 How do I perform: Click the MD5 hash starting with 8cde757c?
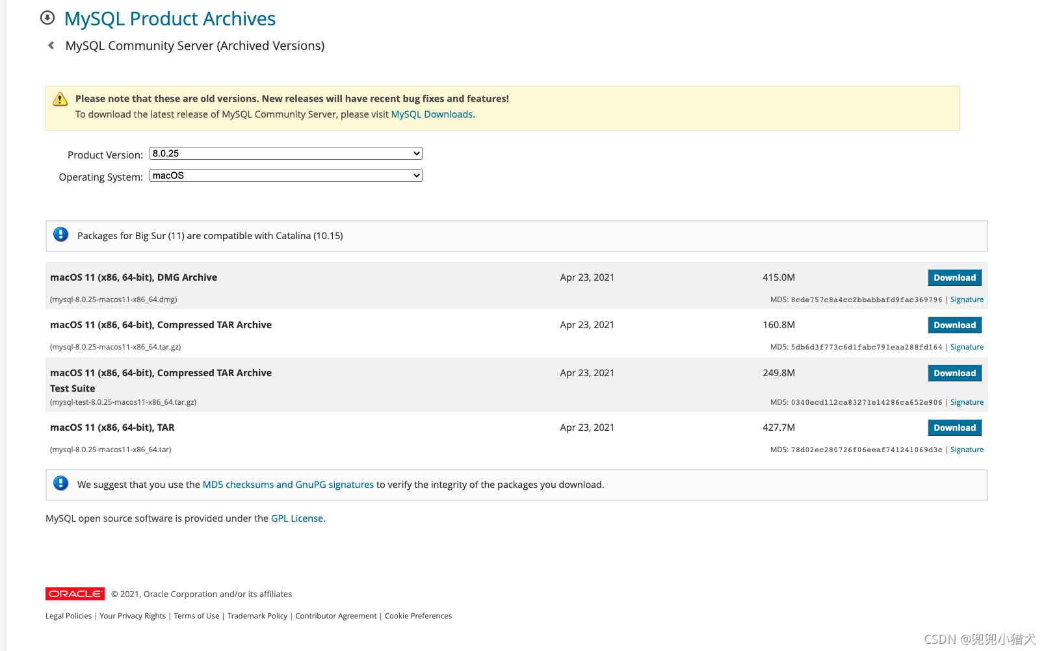click(x=867, y=300)
